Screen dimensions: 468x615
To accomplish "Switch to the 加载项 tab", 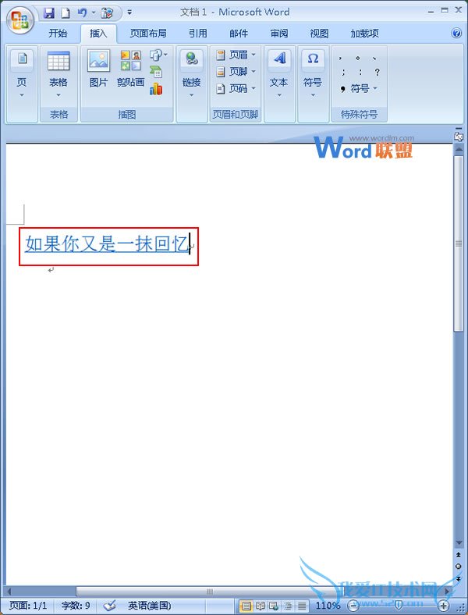I will (x=364, y=34).
